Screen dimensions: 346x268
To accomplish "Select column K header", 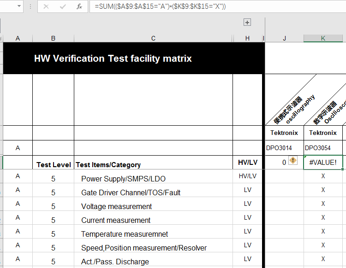I will click(323, 38).
